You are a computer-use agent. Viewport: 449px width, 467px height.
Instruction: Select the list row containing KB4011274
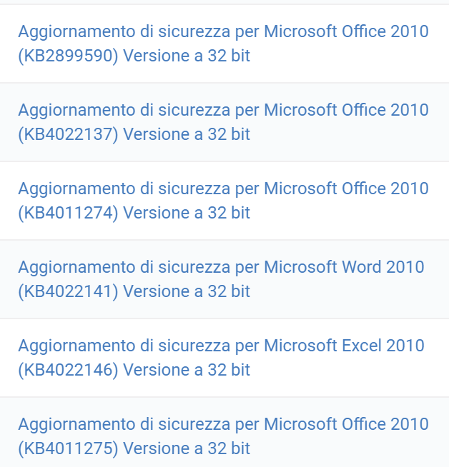(x=224, y=201)
